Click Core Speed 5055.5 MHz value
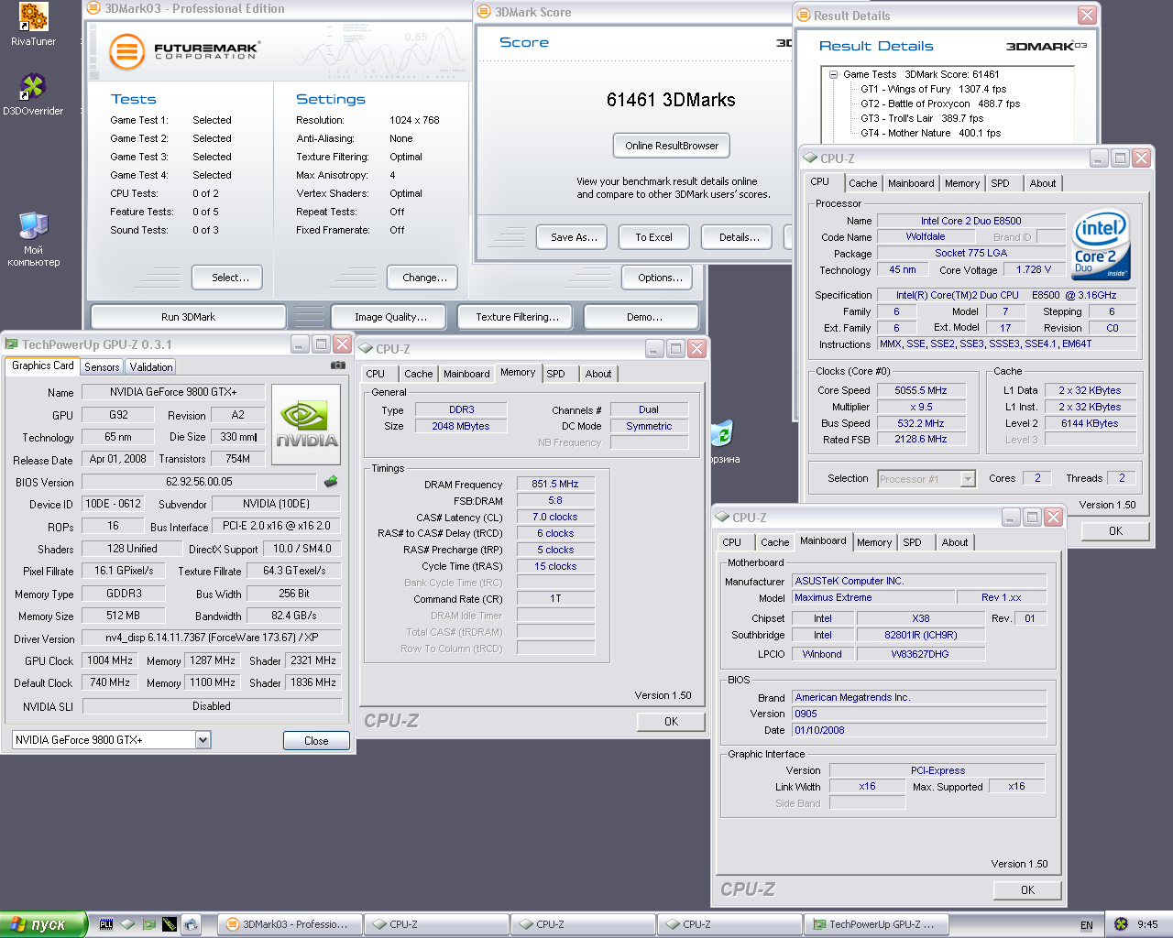Image resolution: width=1173 pixels, height=938 pixels. pyautogui.click(x=921, y=390)
